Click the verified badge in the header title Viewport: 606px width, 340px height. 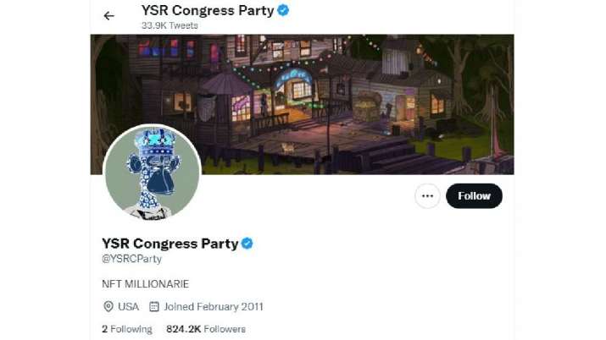(283, 10)
